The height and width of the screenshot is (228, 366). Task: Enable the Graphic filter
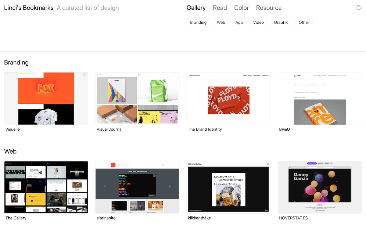[x=281, y=22]
